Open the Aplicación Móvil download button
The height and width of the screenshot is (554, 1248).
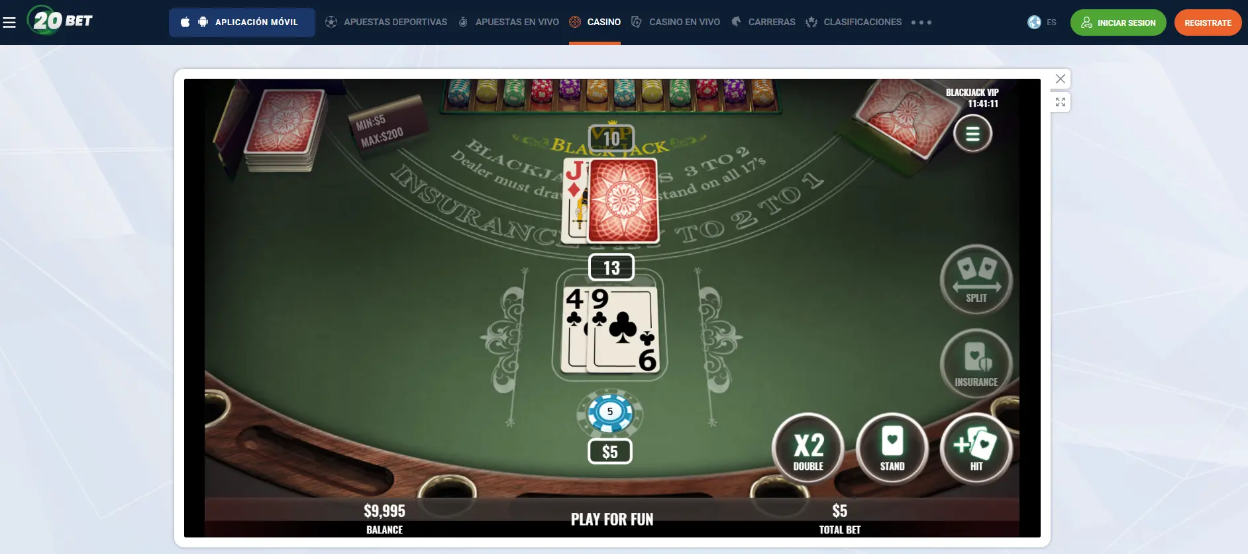point(242,23)
